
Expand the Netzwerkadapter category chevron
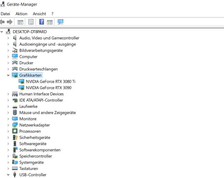[8, 125]
